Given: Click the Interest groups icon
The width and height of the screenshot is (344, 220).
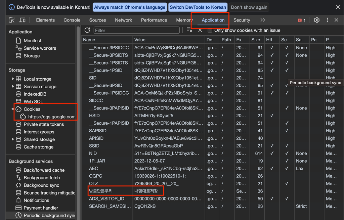Looking at the screenshot, I should click(18, 132).
